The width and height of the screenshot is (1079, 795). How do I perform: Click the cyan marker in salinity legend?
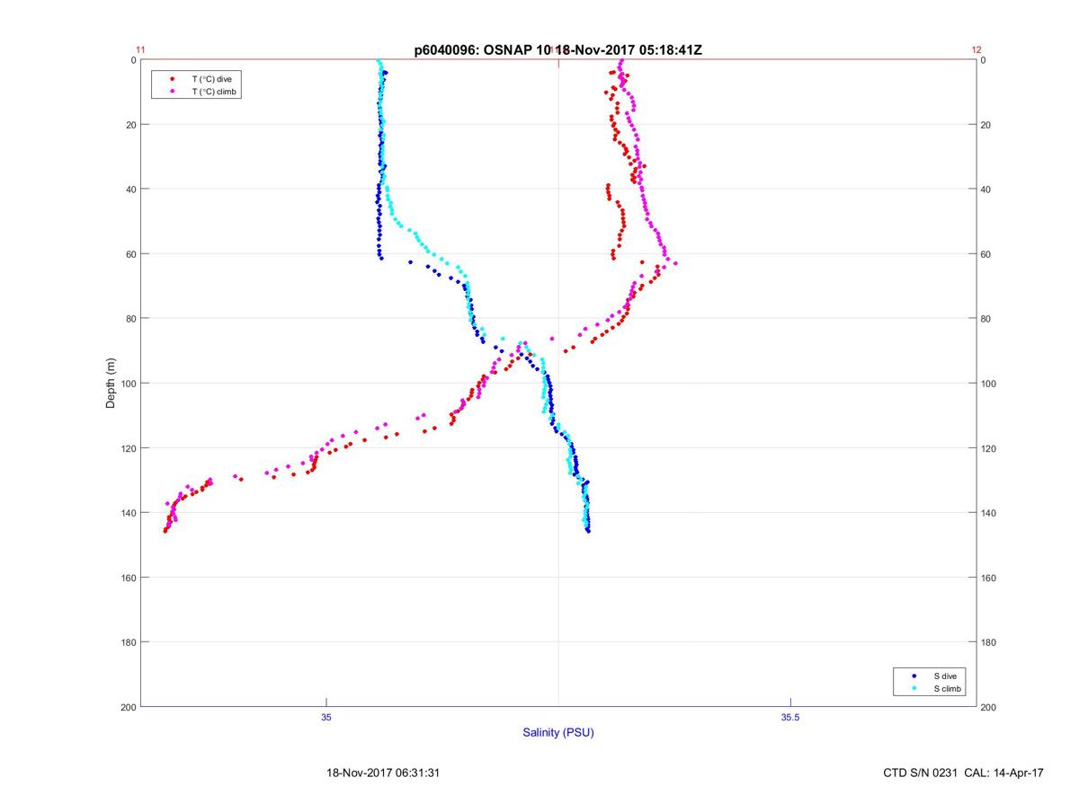coord(914,688)
